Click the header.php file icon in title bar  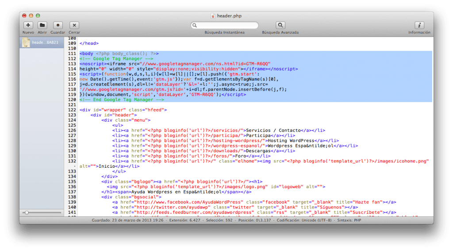point(213,16)
